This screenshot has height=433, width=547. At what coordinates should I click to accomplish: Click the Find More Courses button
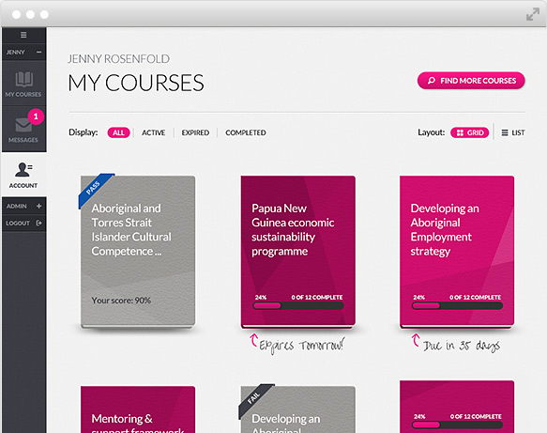[471, 81]
